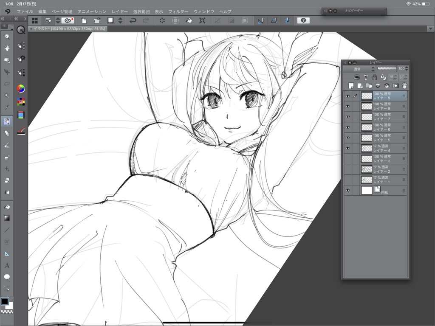Select the Fill bucket tool
Viewport: 435px width, 326px height.
(7, 207)
